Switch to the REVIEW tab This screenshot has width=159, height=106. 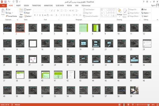pyautogui.click(x=69, y=6)
